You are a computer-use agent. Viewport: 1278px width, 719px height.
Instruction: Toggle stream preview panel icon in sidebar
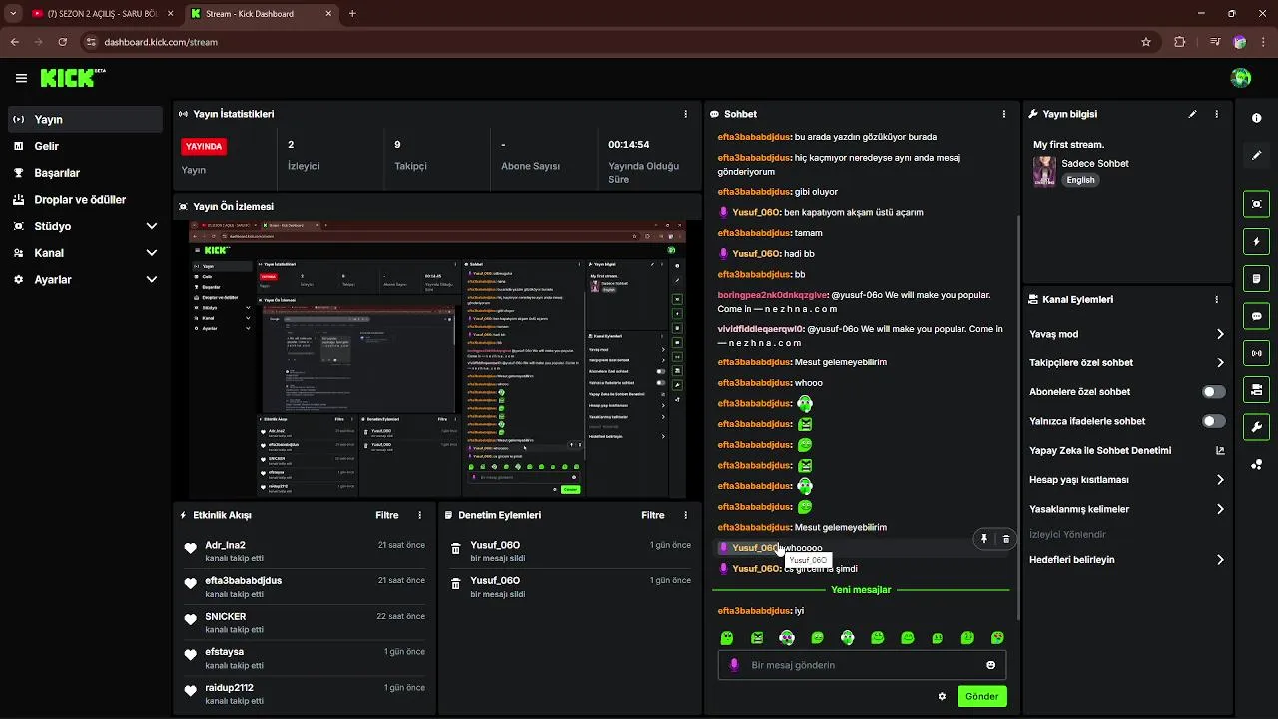(x=1256, y=204)
